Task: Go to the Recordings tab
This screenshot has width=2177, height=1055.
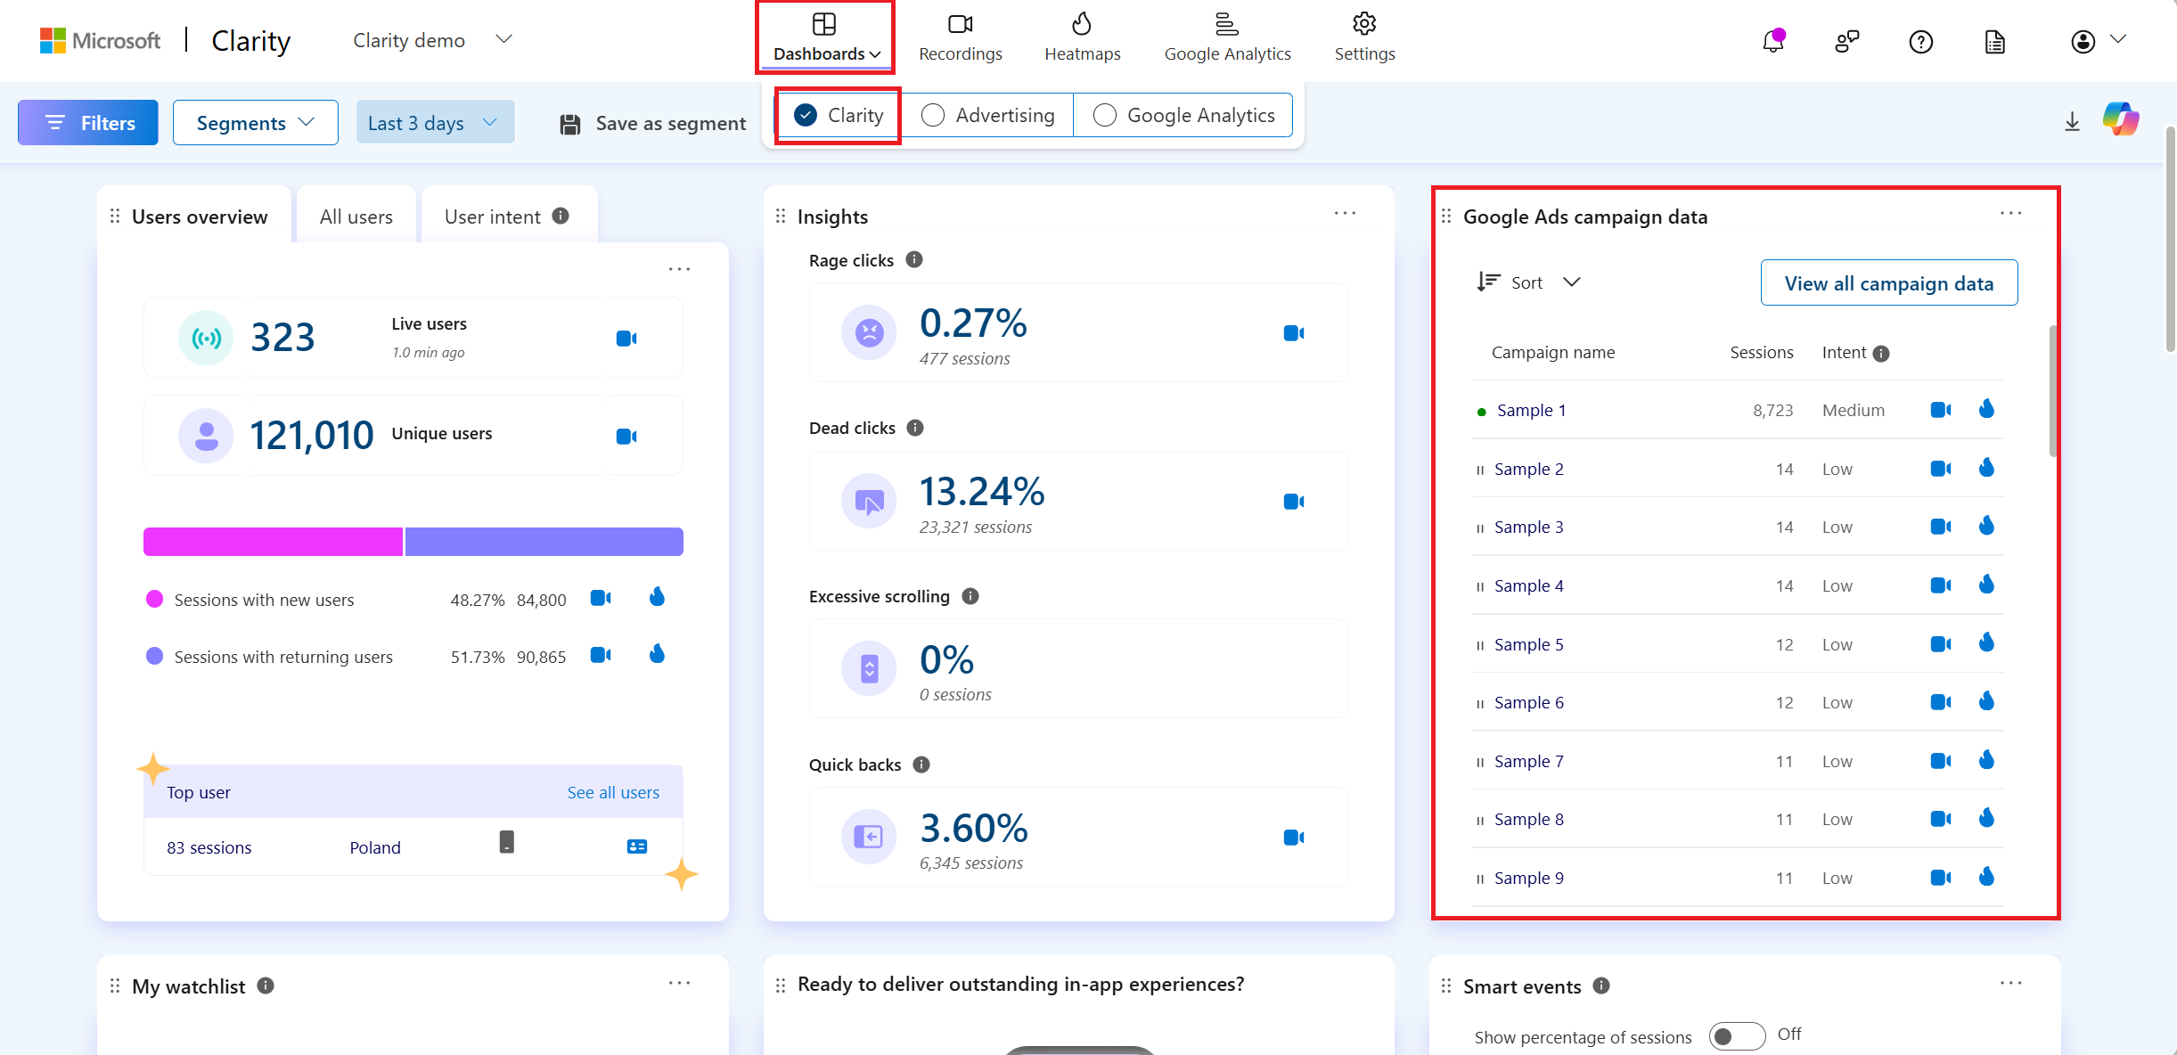Action: click(x=960, y=38)
